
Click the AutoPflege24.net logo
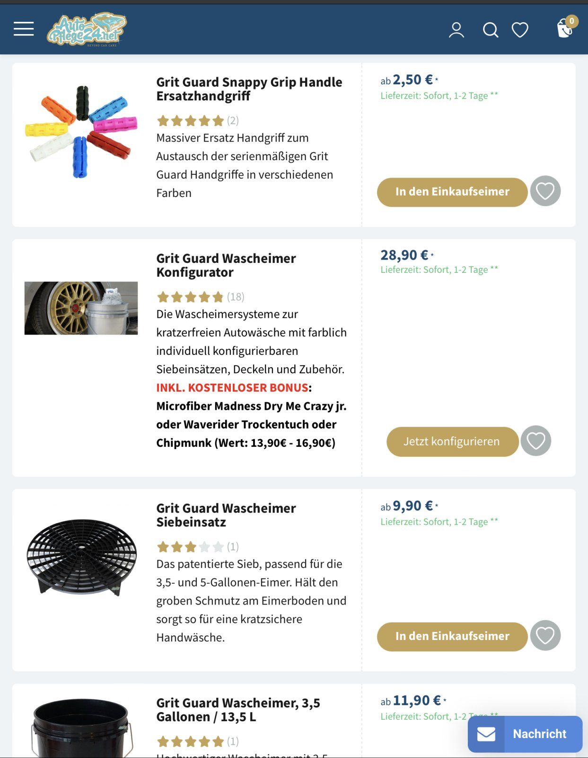pos(87,29)
